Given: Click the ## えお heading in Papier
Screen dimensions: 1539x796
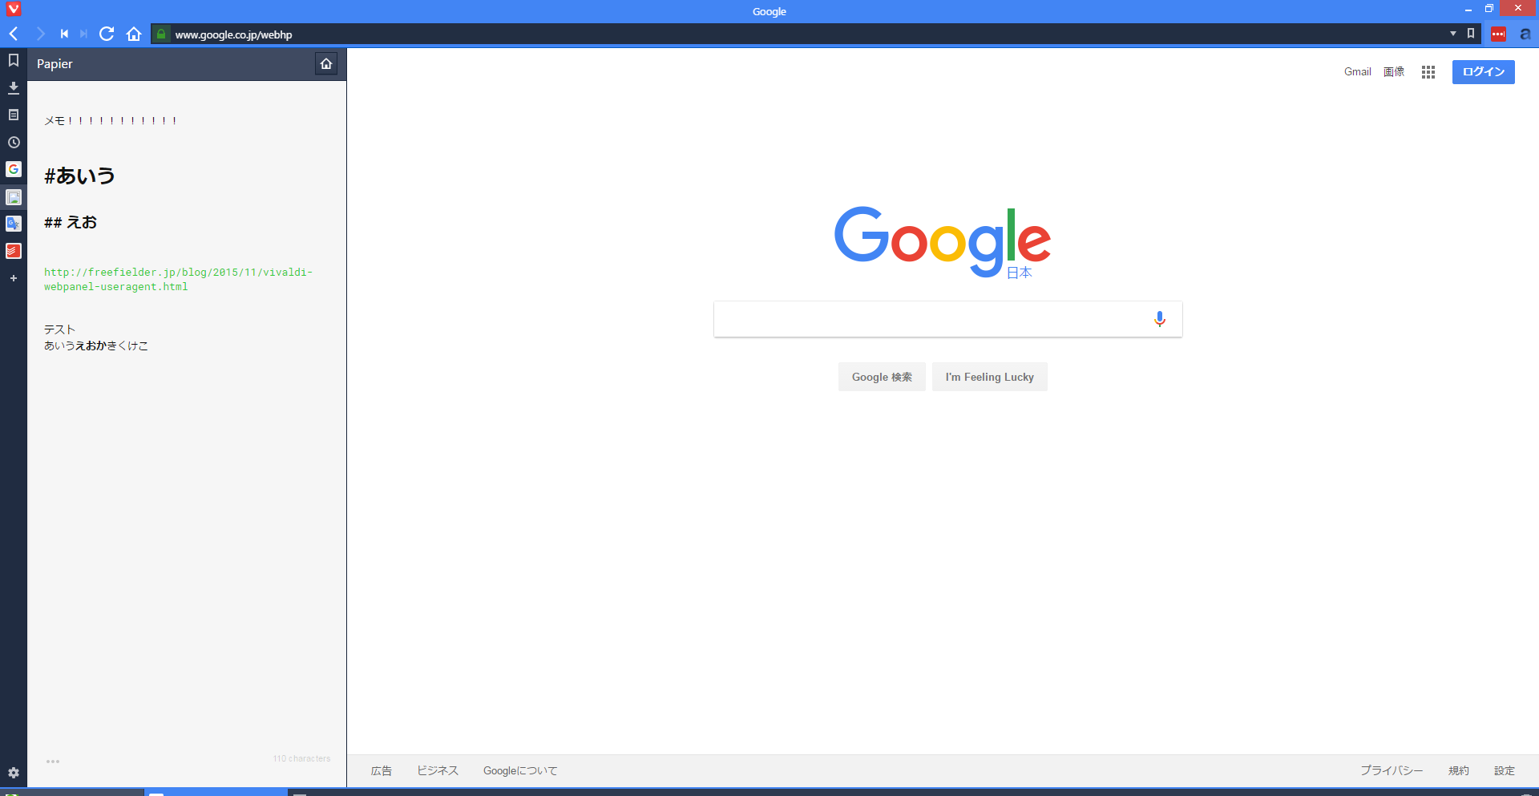Looking at the screenshot, I should tap(71, 222).
